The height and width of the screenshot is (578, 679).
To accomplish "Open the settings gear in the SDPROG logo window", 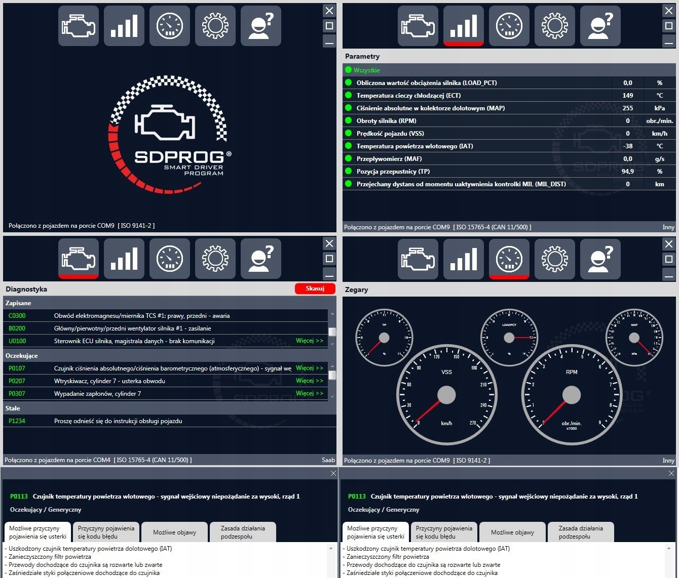I will tap(215, 26).
